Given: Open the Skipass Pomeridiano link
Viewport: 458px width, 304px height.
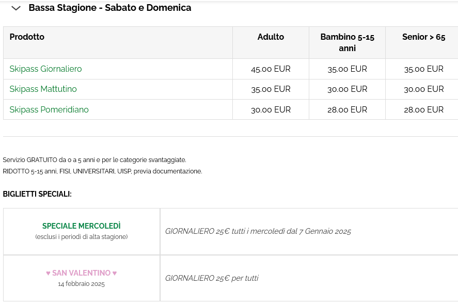Looking at the screenshot, I should 49,109.
